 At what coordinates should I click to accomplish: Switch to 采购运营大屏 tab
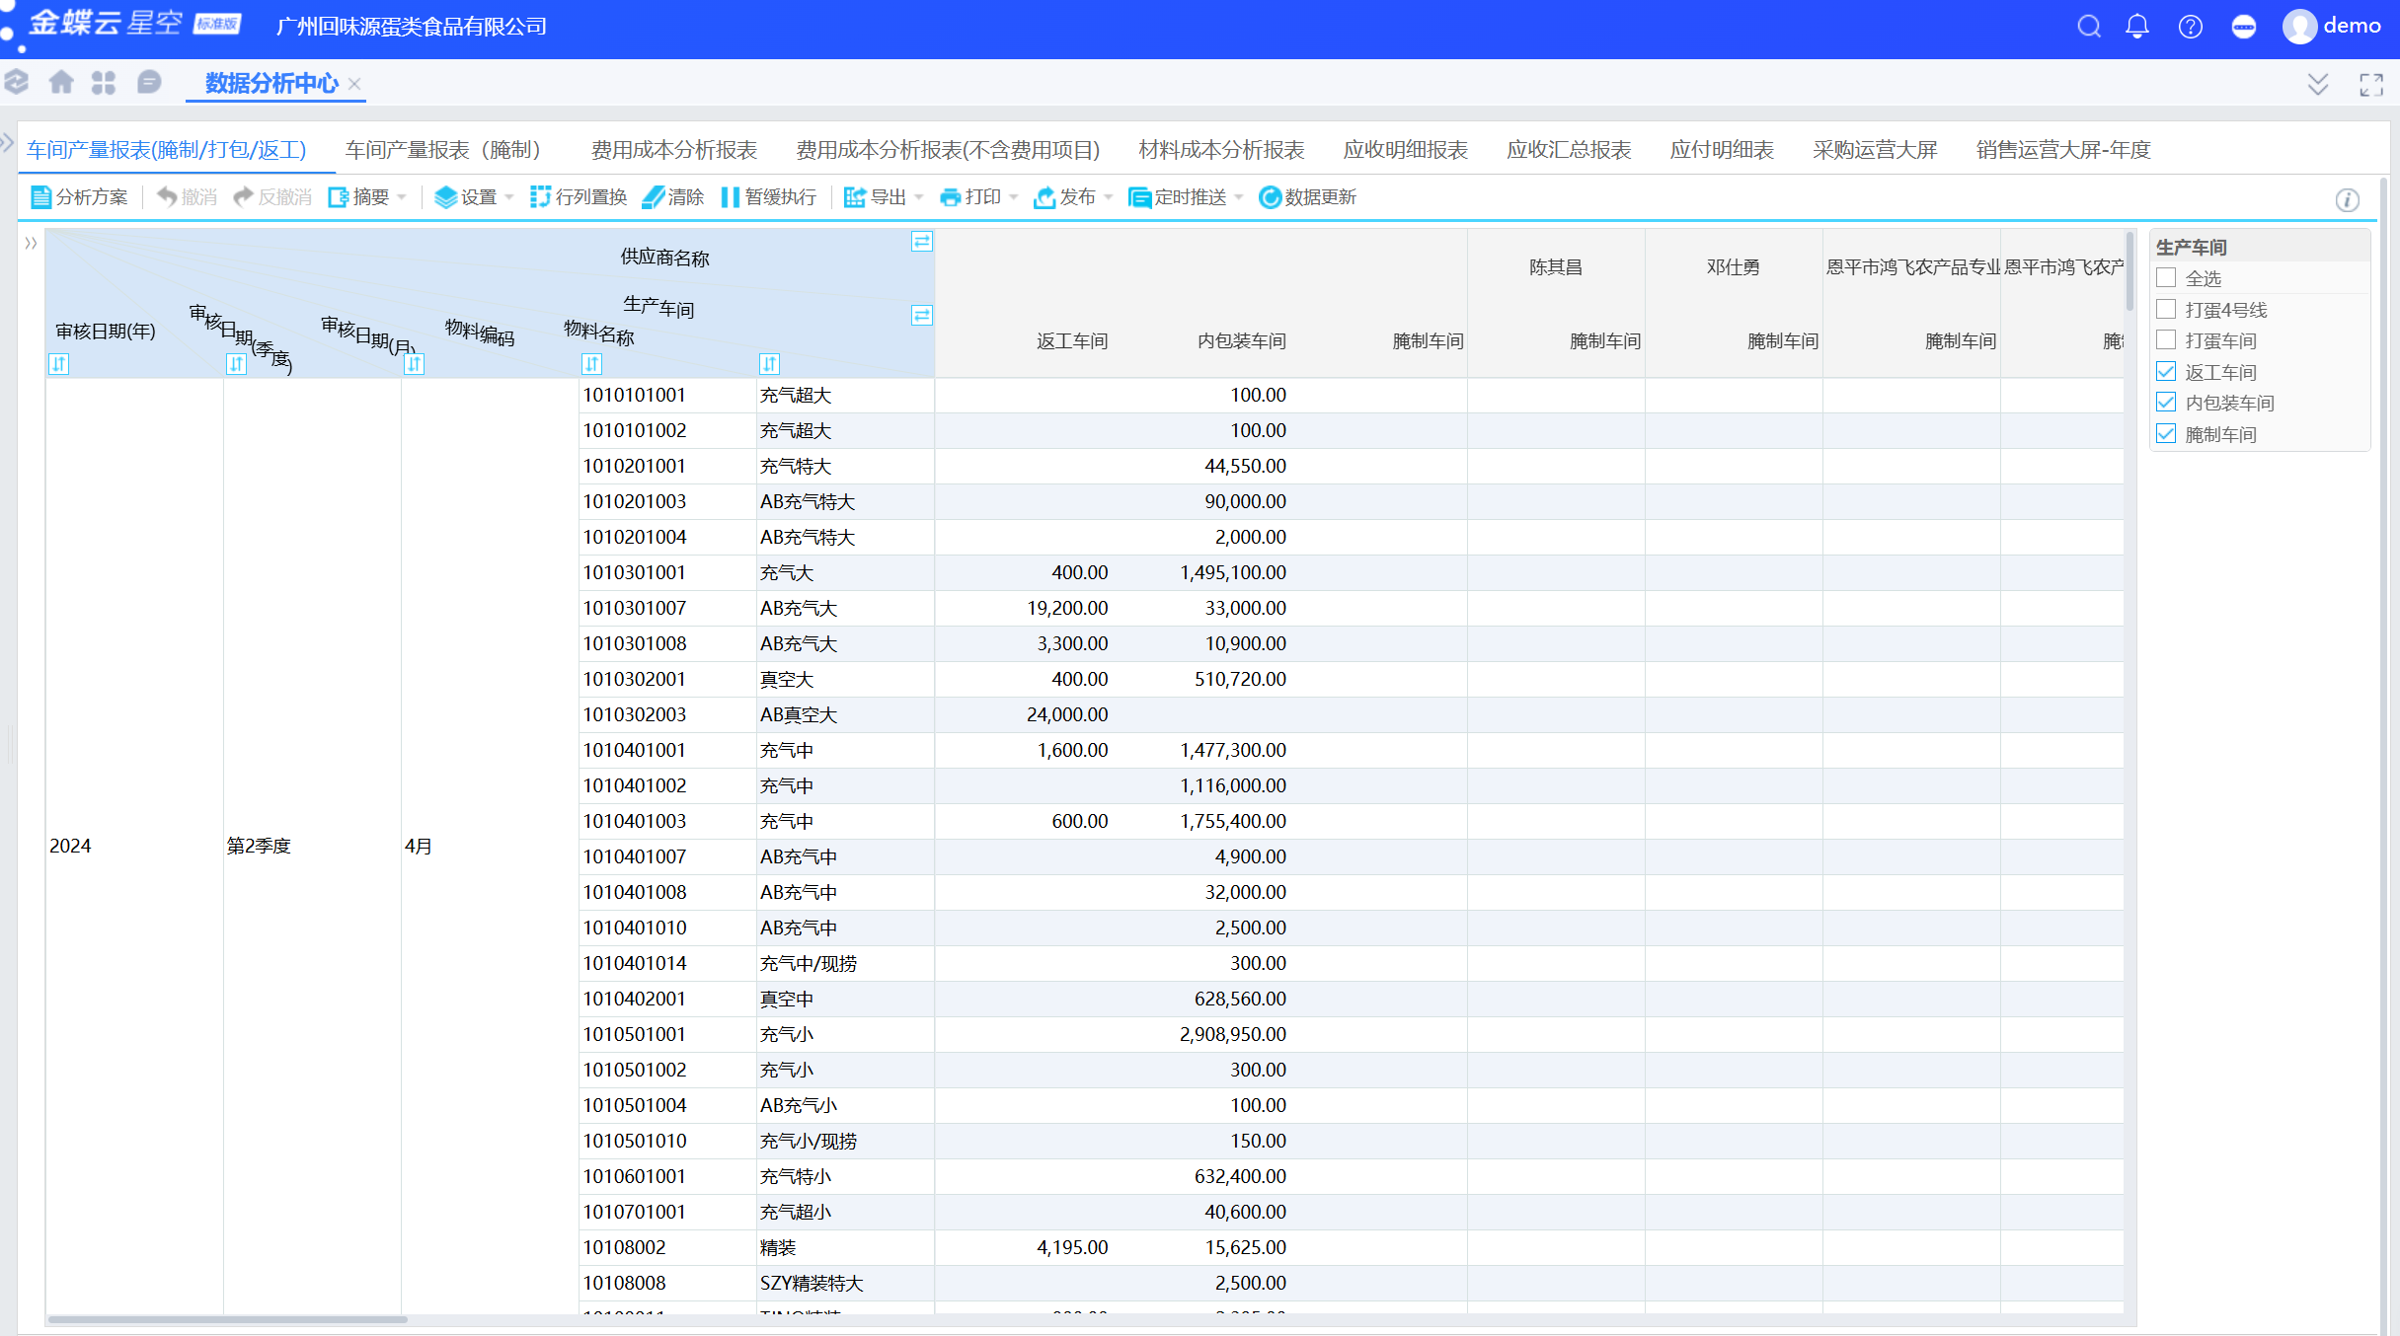[x=1875, y=150]
